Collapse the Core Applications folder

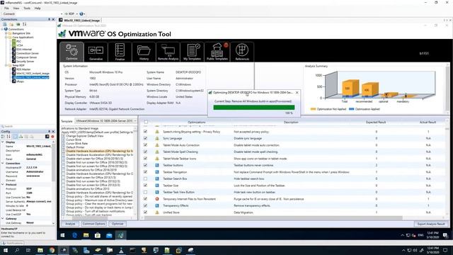pyautogui.click(x=6, y=38)
